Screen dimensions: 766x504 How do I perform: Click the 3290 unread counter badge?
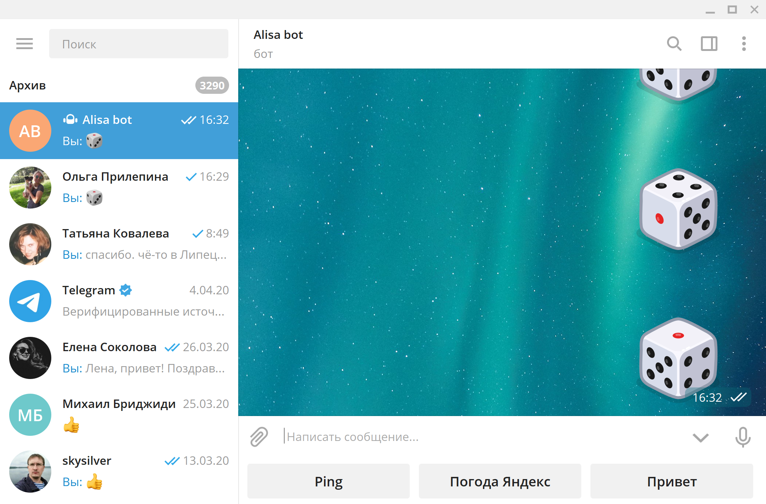pos(212,85)
